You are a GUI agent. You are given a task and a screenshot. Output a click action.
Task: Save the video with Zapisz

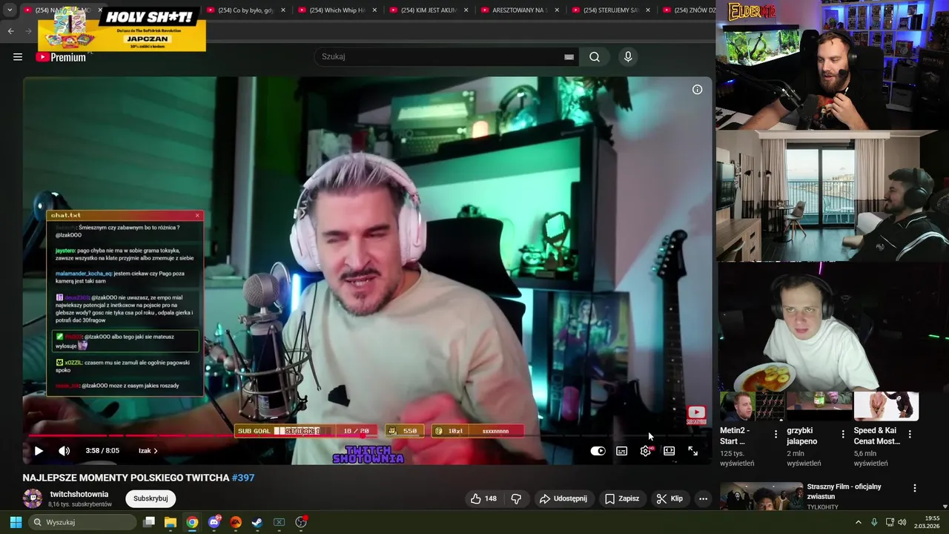[622, 499]
